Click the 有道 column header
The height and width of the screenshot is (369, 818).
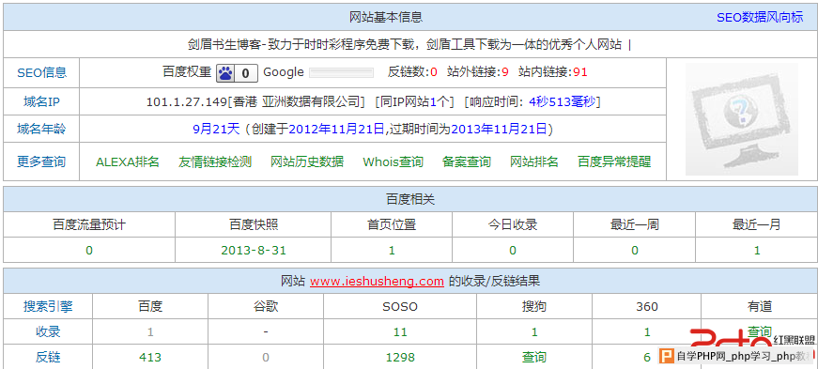tap(759, 306)
